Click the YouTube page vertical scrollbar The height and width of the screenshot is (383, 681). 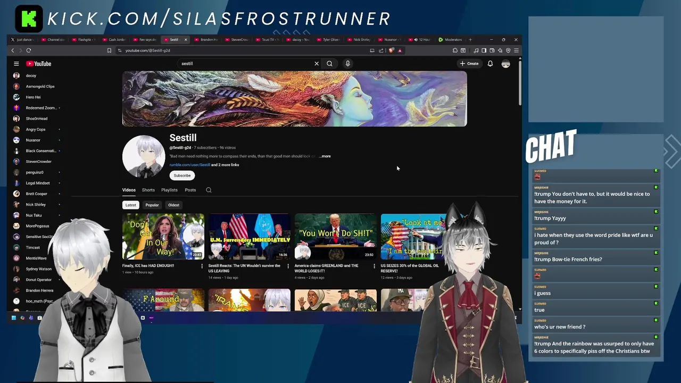click(x=520, y=82)
